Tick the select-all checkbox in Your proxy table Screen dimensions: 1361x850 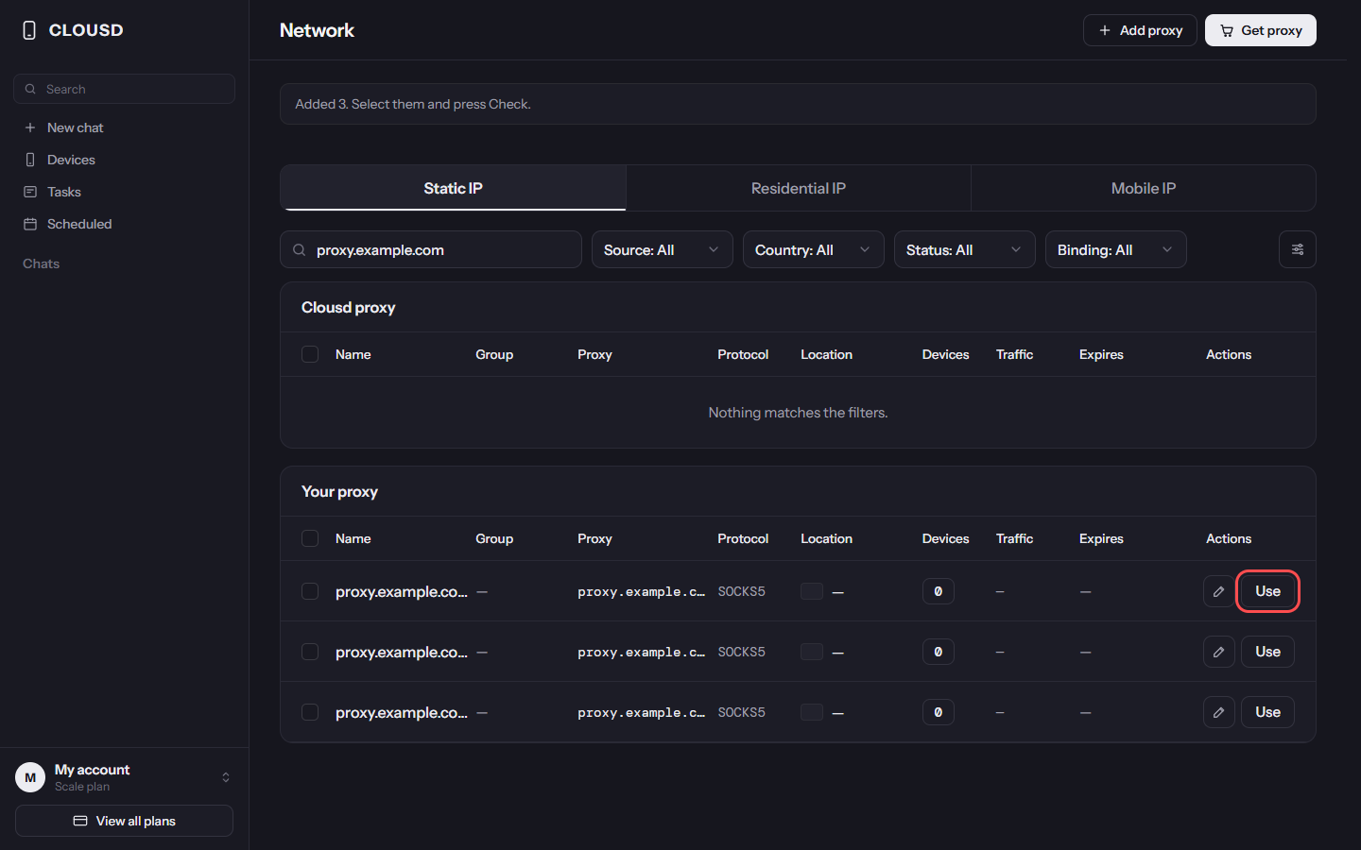pos(310,538)
